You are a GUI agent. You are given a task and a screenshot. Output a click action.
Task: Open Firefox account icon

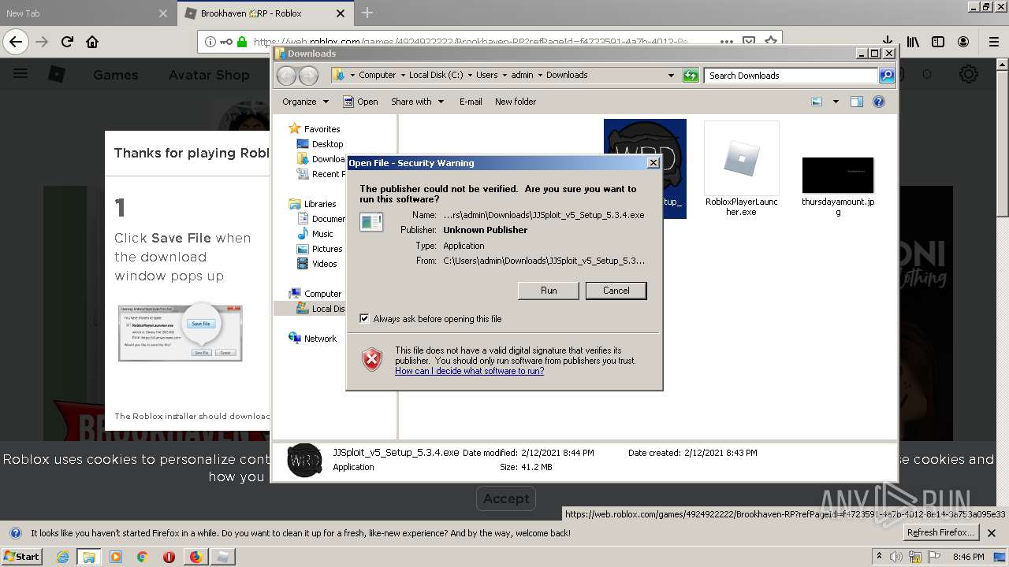(x=963, y=42)
